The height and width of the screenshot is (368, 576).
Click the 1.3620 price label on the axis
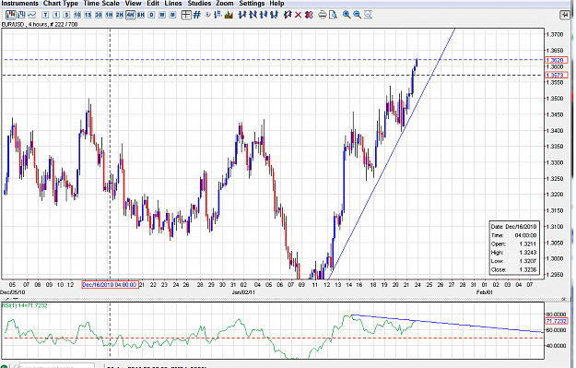(557, 60)
